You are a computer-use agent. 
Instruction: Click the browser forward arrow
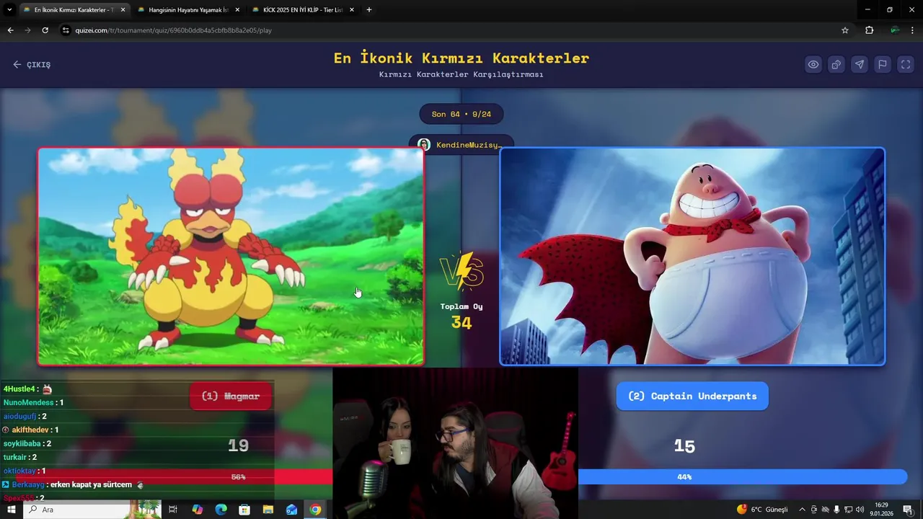(27, 30)
